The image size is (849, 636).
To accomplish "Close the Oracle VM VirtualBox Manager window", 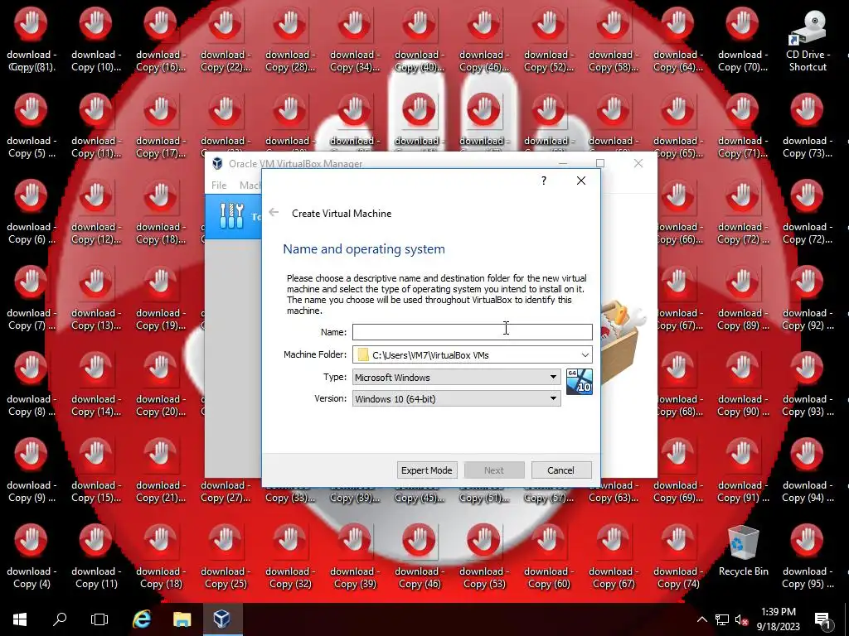I will [x=638, y=163].
